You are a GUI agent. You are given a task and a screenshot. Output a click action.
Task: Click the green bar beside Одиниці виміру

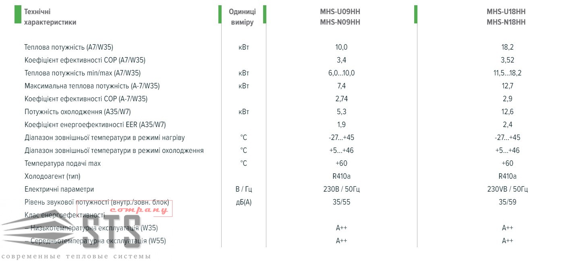click(x=220, y=14)
